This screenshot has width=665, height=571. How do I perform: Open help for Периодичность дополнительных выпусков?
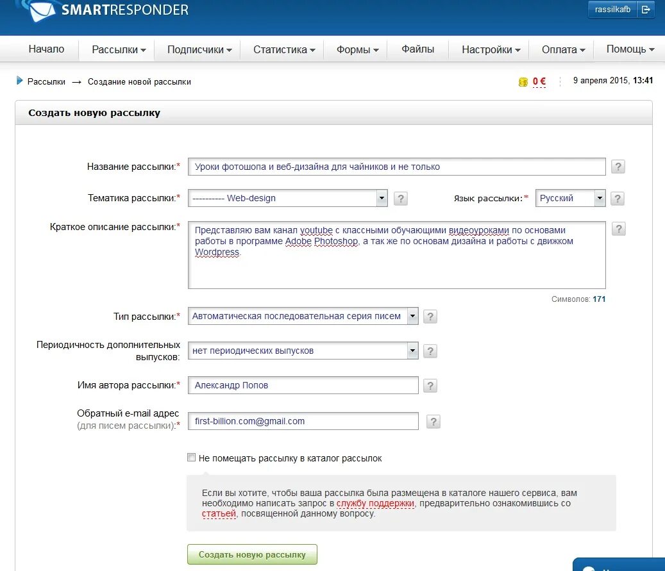point(430,351)
